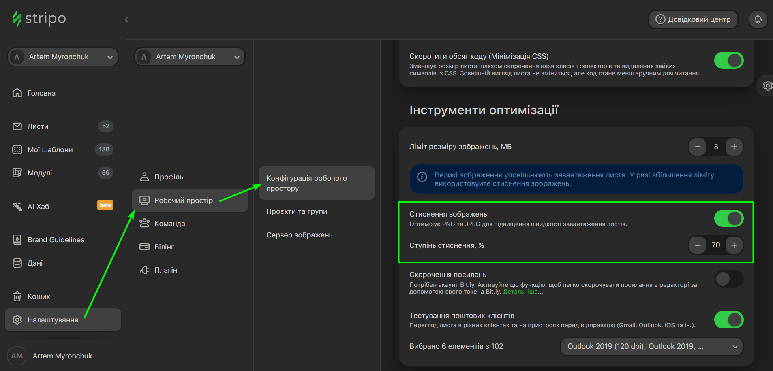Disable the Стиснення зображень toggle
Image resolution: width=773 pixels, height=371 pixels.
pos(728,218)
